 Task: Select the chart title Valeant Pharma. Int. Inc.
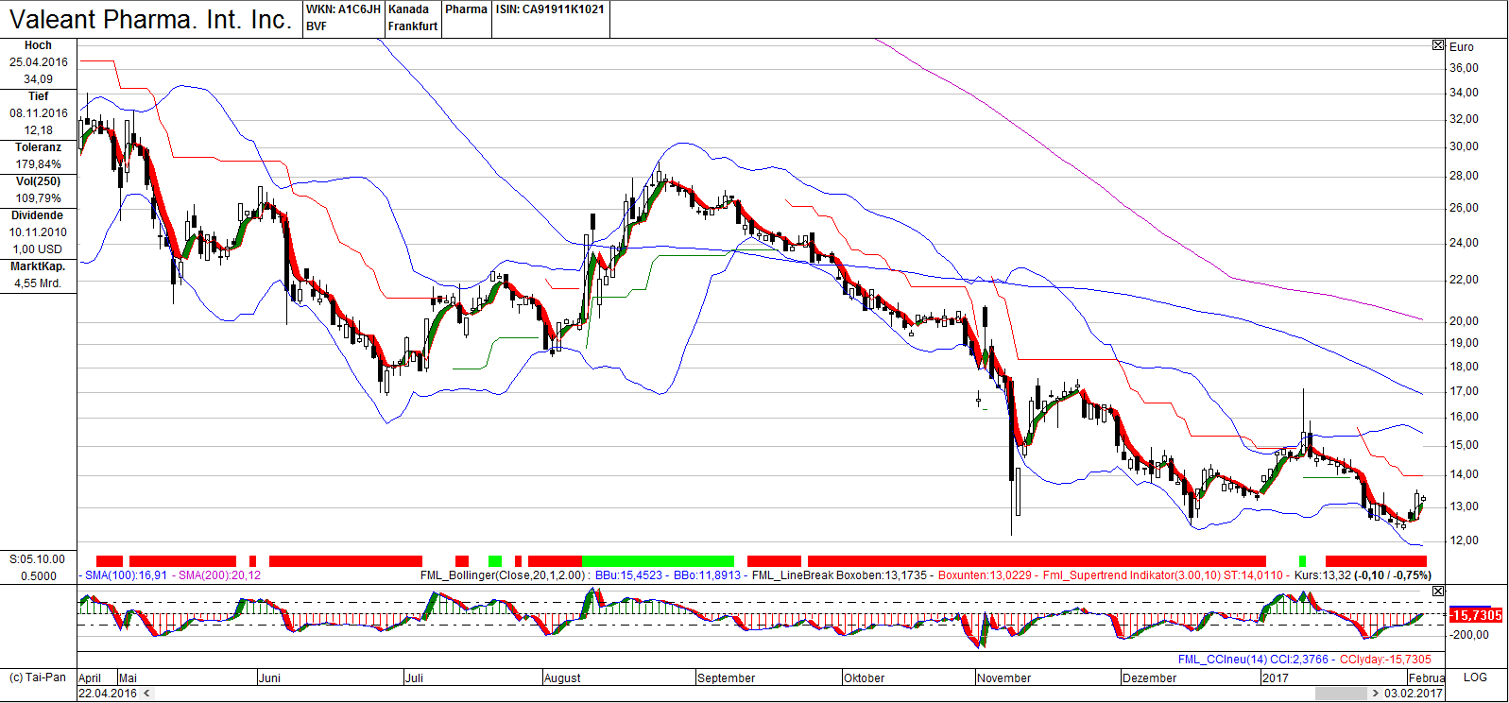150,20
